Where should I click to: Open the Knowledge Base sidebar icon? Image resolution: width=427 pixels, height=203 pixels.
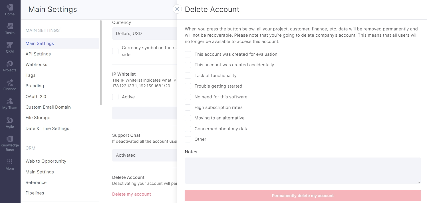(x=10, y=143)
